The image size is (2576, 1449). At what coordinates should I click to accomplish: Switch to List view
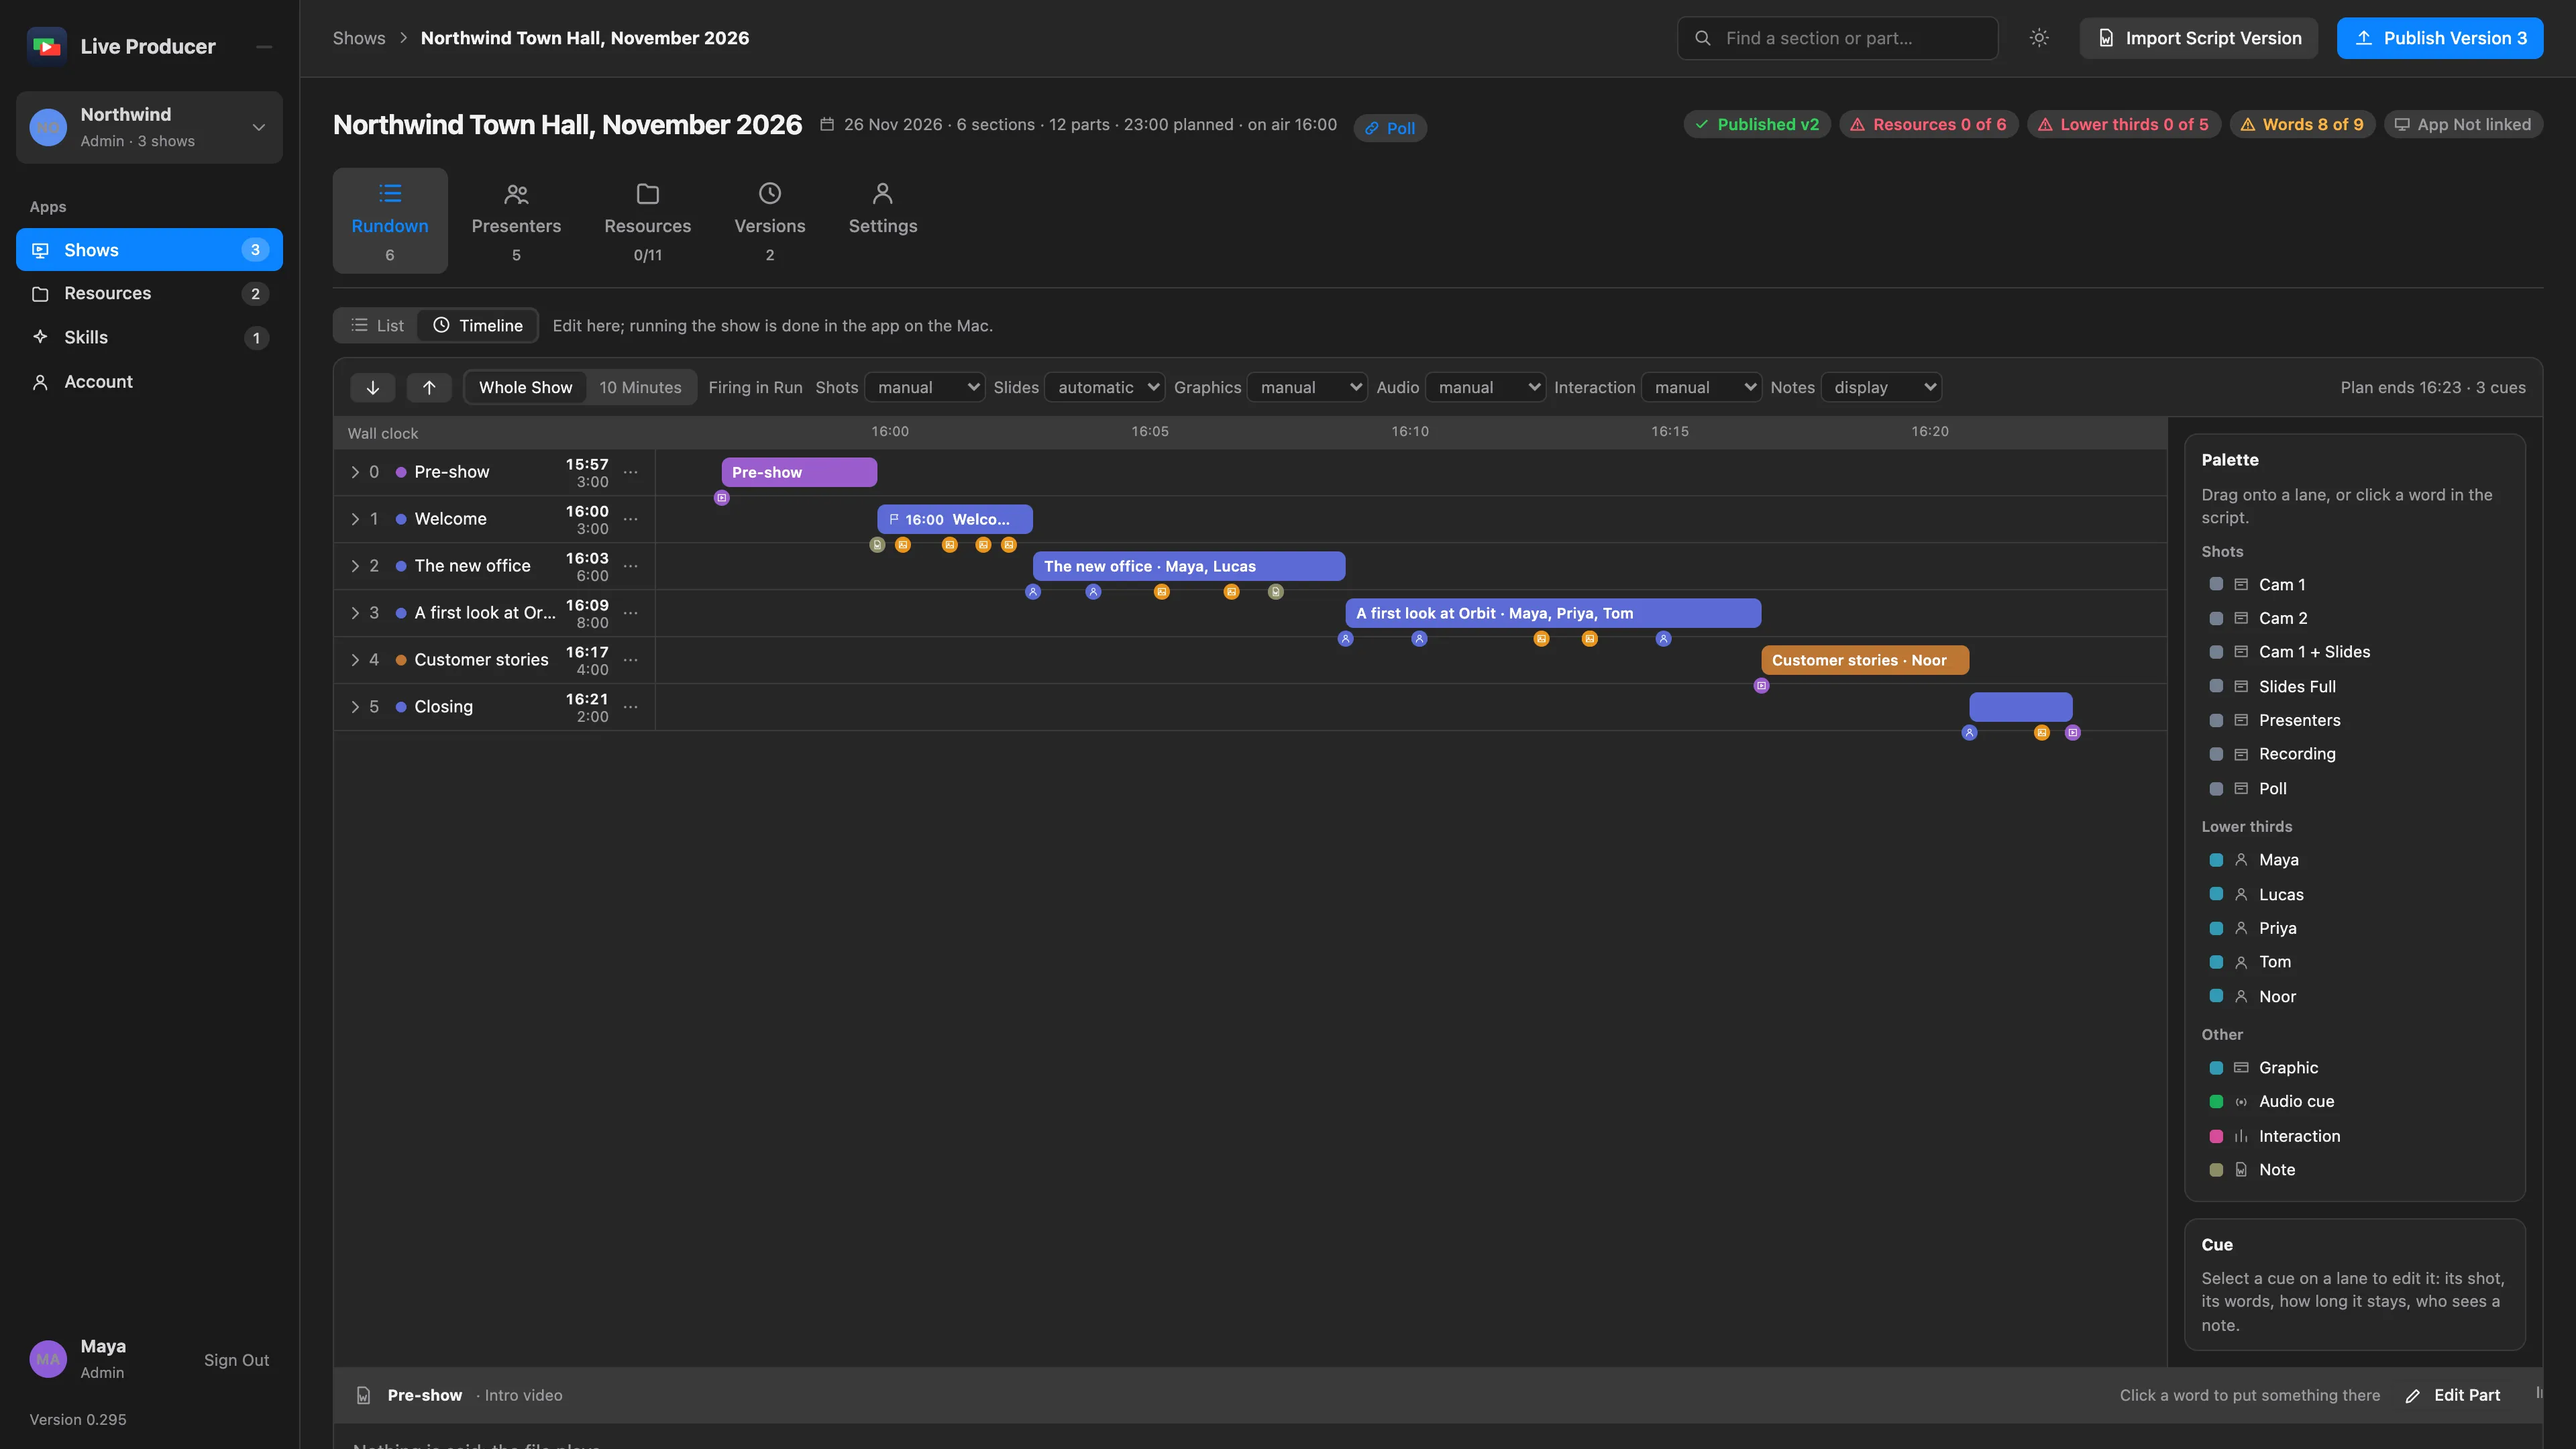pos(377,326)
